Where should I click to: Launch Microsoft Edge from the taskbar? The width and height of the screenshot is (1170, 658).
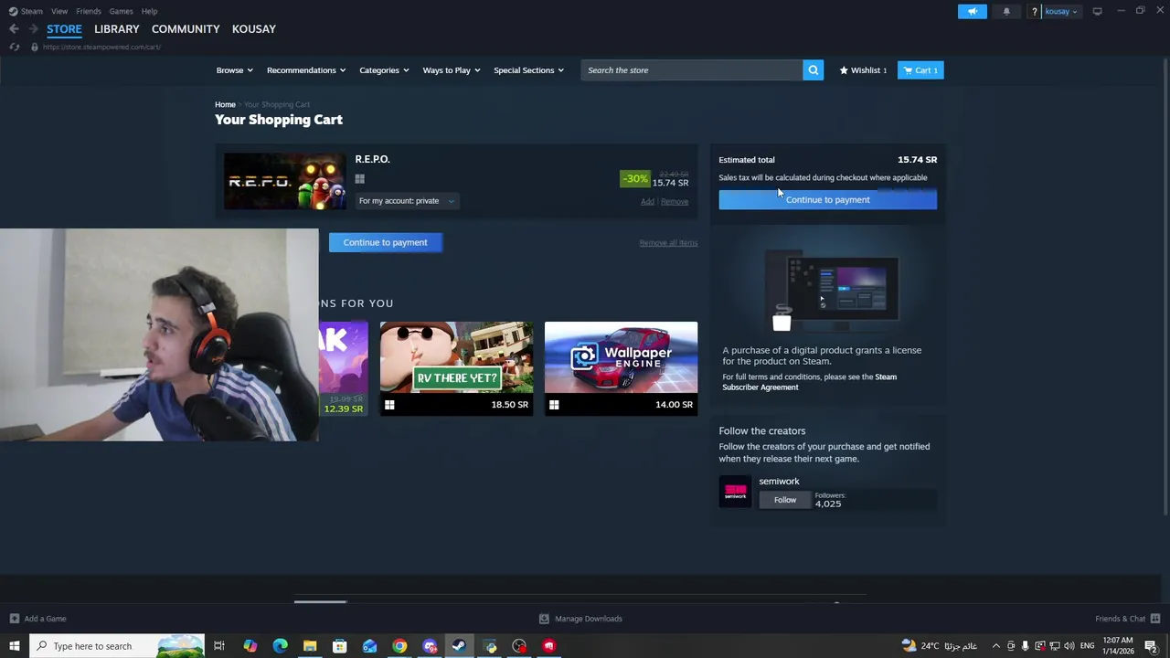point(280,646)
